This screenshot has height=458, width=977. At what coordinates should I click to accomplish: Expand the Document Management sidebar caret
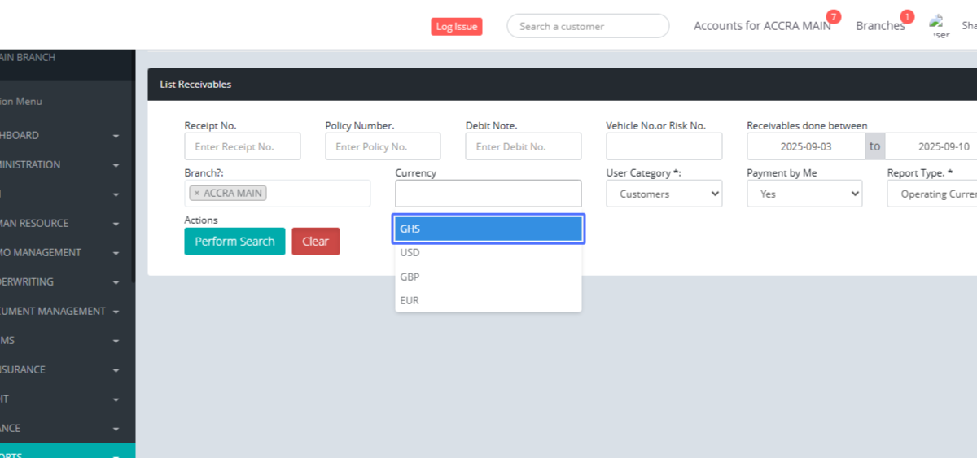116,312
